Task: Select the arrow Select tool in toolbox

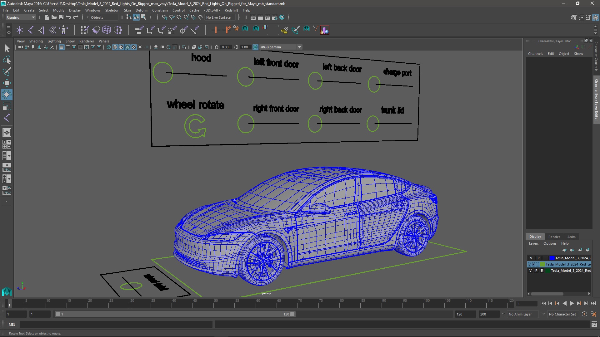Action: pyautogui.click(x=7, y=48)
